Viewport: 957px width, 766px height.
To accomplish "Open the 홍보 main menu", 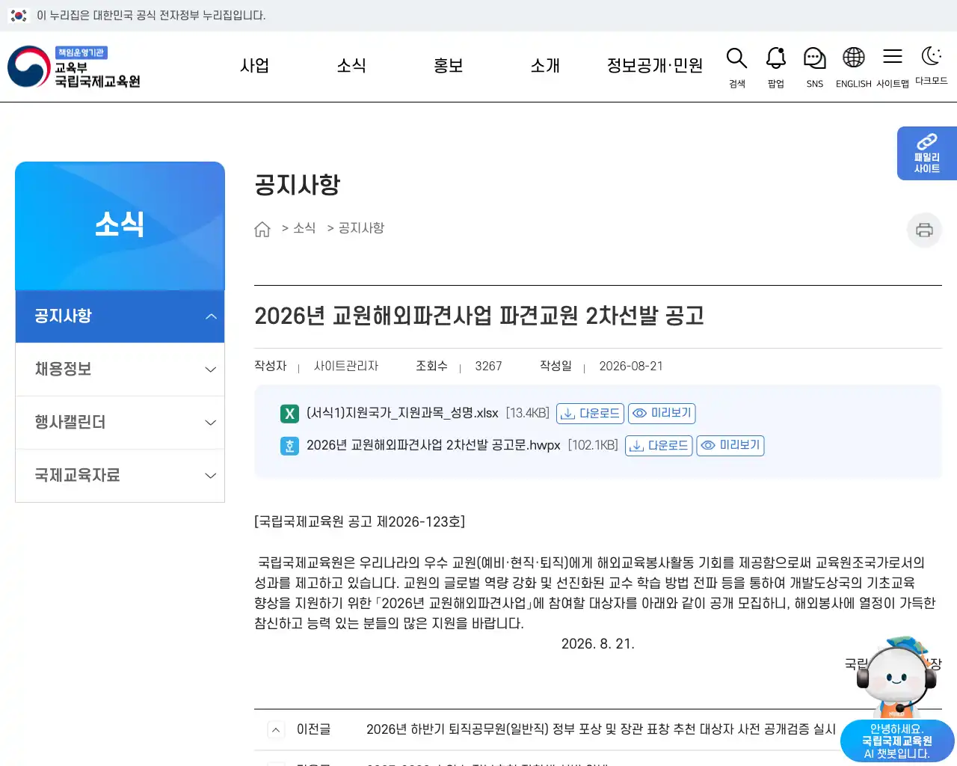I will [449, 66].
